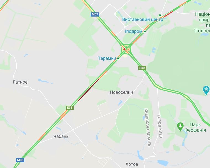
Task: Click the M05 road shield
Action: 20,160
